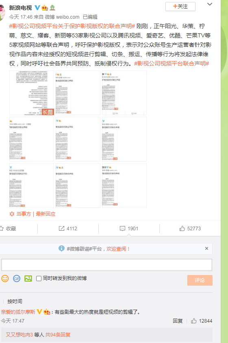
Task: Click the 新浪电视 avatar picture
Action: coord(2,12)
